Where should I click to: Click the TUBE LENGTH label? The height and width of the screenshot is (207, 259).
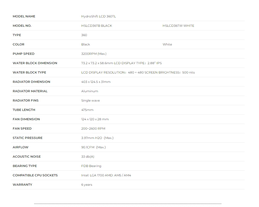24,110
